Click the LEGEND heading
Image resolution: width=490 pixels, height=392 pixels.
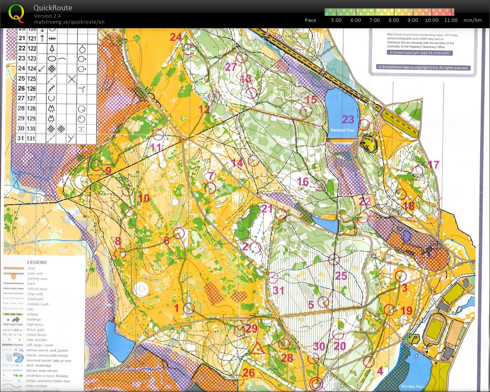coord(37,262)
